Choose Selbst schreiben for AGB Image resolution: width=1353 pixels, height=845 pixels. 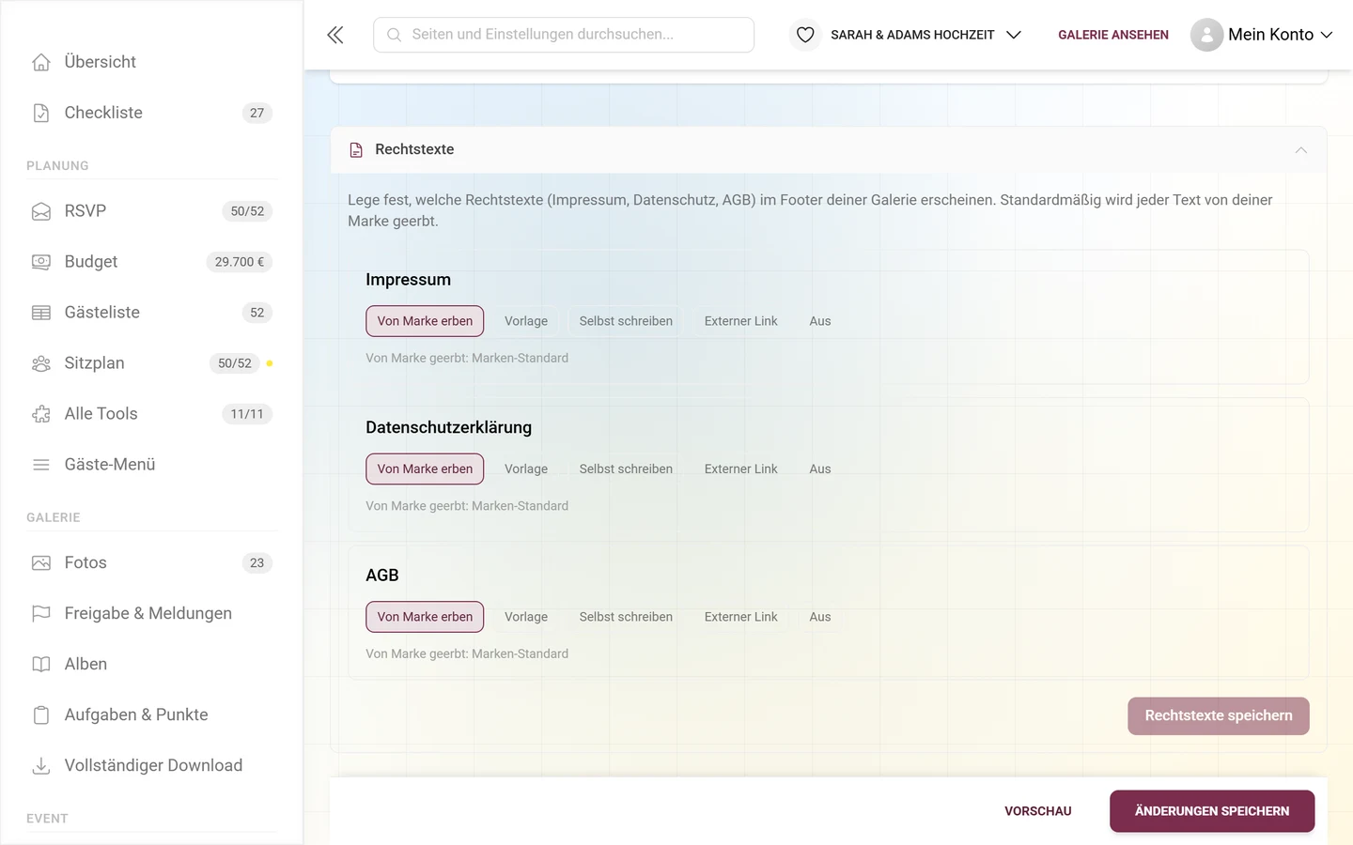coord(626,617)
